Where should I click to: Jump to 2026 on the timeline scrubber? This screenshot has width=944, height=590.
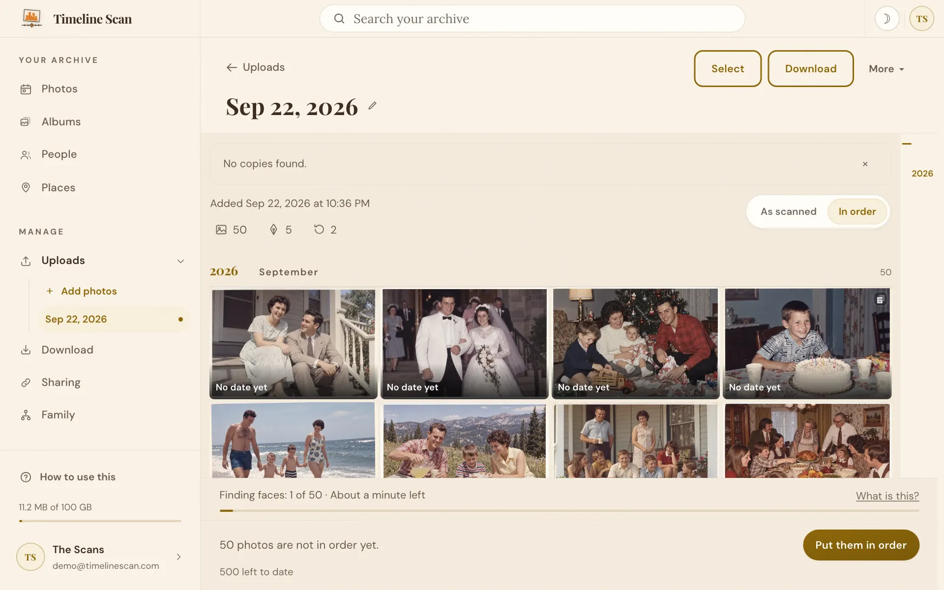(922, 174)
